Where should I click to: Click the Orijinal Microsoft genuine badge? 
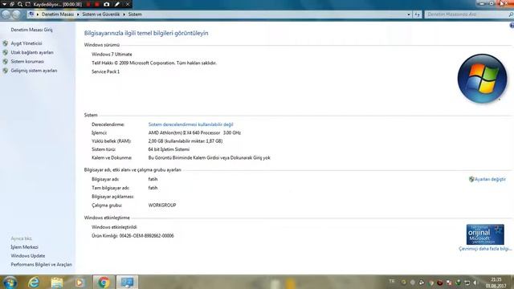[485, 234]
